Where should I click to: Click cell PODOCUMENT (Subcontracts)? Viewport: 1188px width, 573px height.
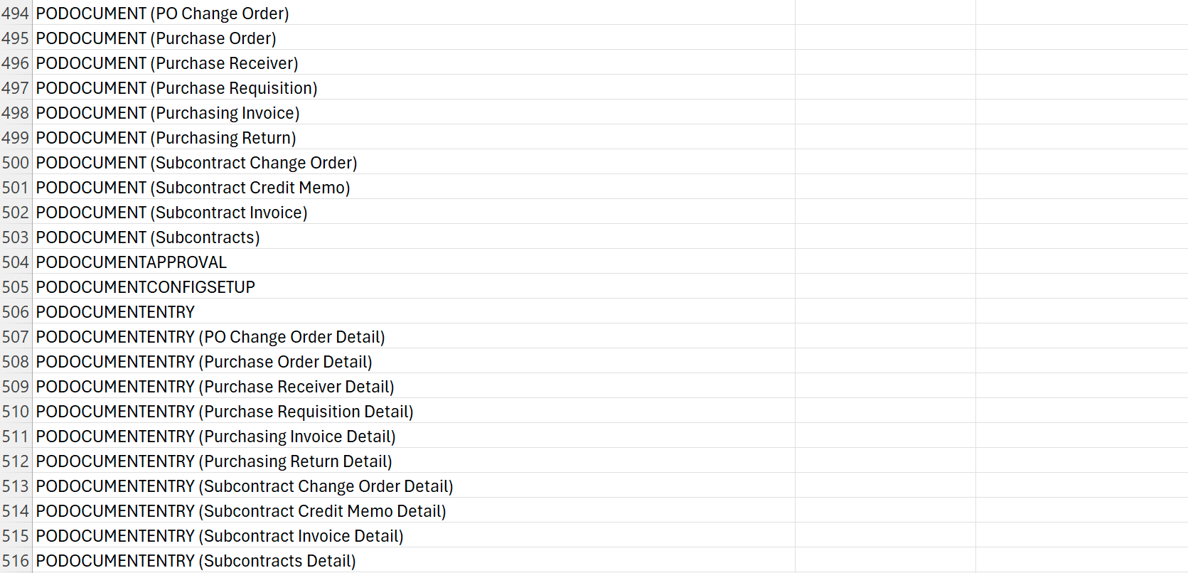click(x=414, y=237)
